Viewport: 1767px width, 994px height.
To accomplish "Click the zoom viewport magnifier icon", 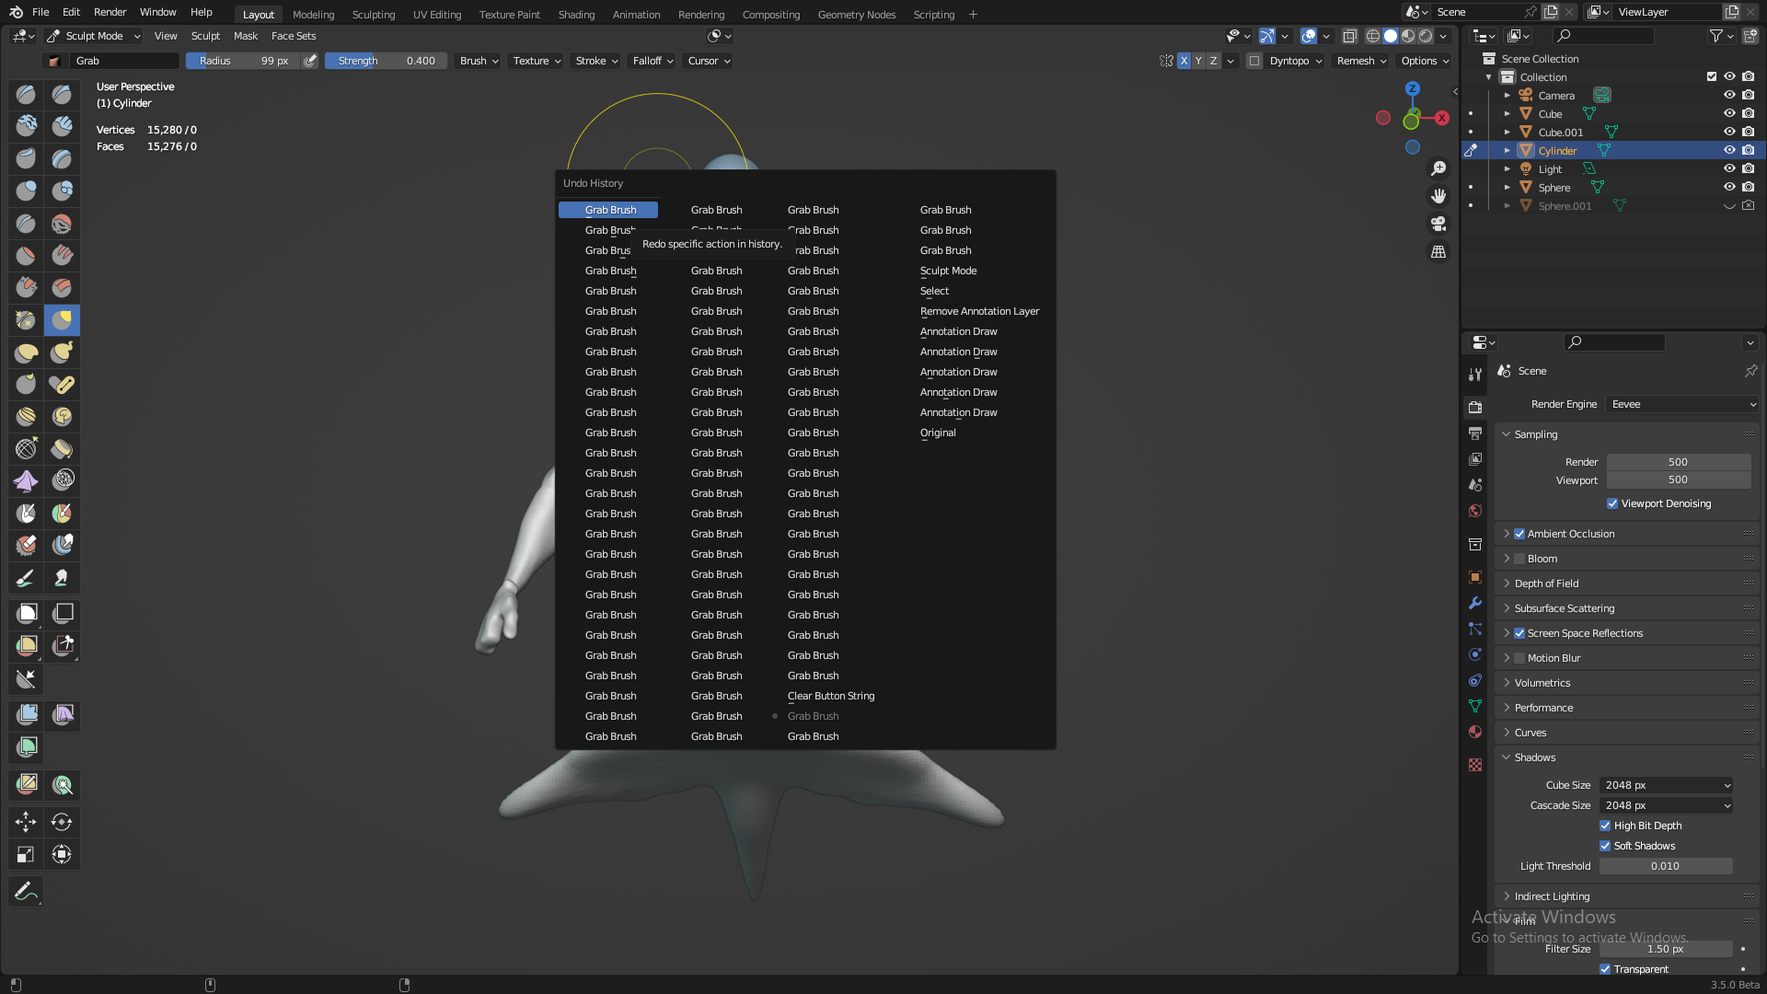I will 1438,168.
